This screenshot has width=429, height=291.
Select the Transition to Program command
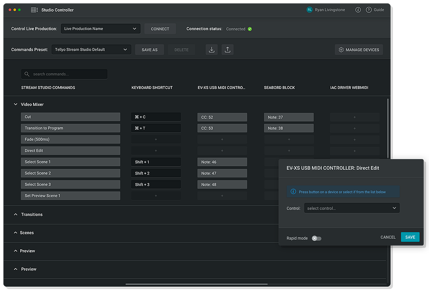[x=70, y=128]
